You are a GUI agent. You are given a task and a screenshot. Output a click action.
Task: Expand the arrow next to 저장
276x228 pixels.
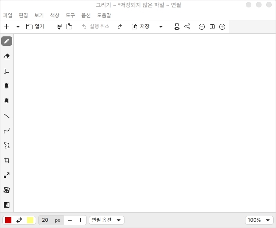coord(161,27)
